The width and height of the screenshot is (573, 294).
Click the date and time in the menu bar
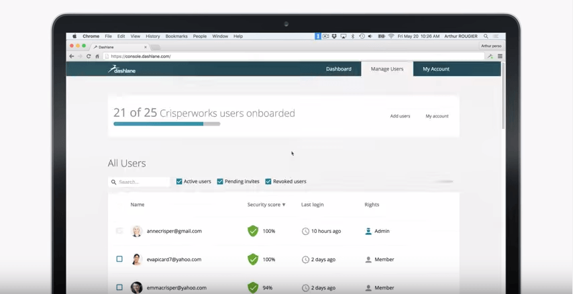(419, 36)
